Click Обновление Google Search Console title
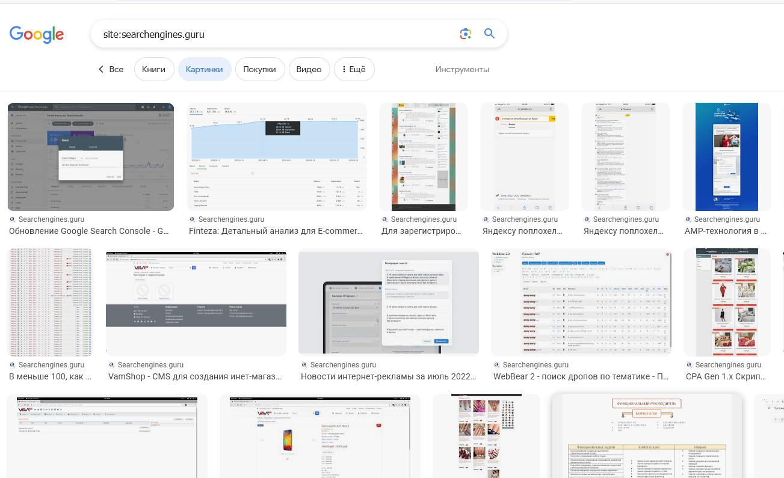 [89, 231]
